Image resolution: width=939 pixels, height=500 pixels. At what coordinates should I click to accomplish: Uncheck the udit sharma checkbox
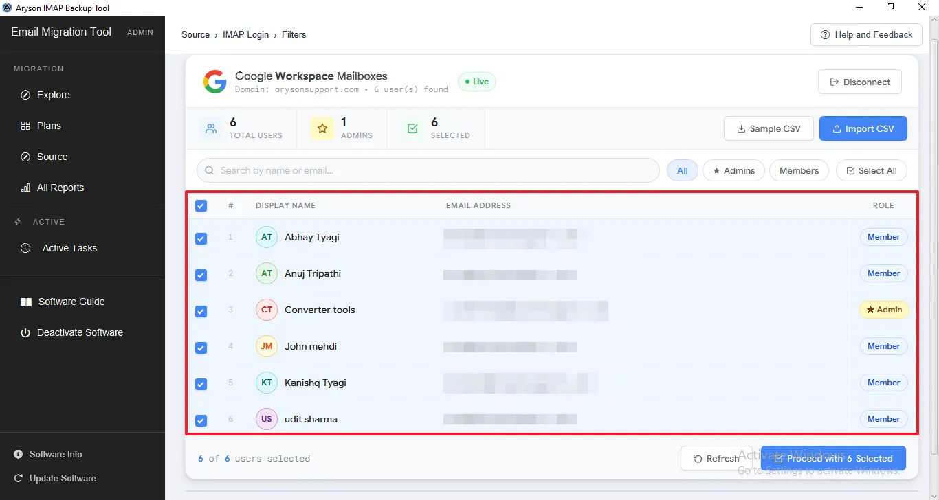pos(201,420)
